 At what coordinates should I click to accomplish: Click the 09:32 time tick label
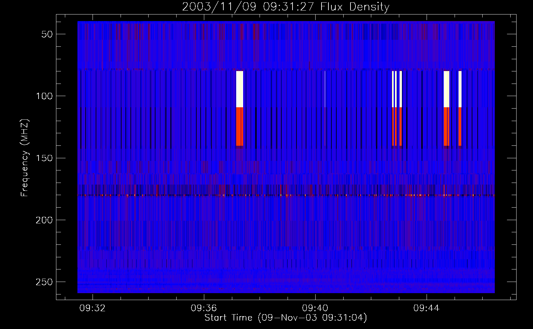pyautogui.click(x=93, y=308)
